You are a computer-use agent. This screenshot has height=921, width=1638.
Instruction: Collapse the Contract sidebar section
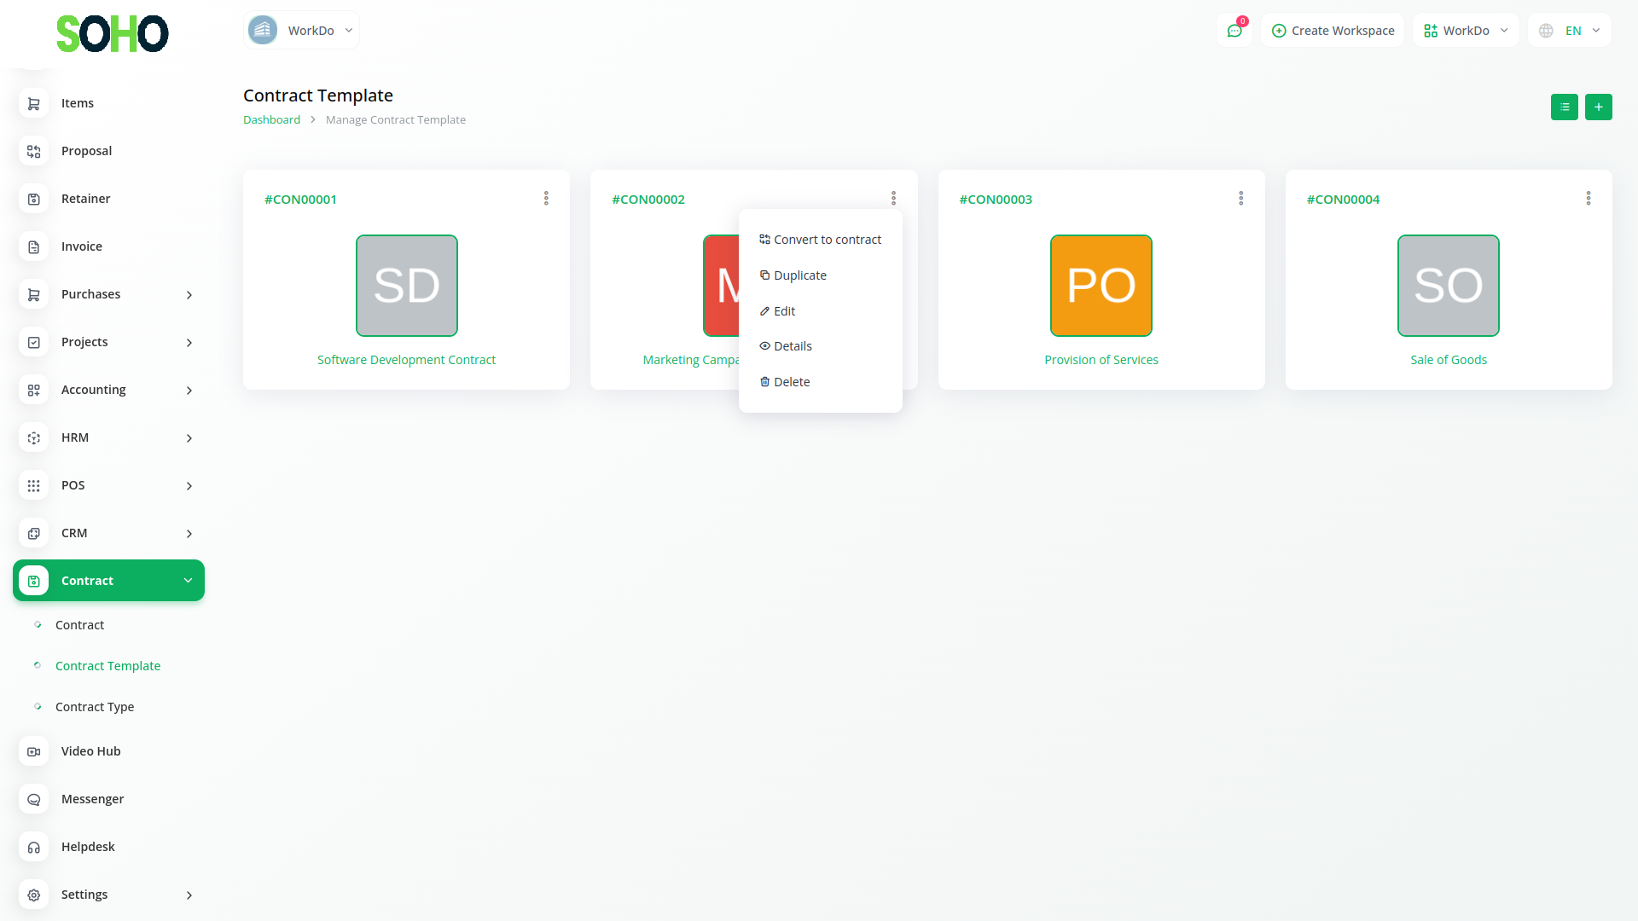point(188,581)
